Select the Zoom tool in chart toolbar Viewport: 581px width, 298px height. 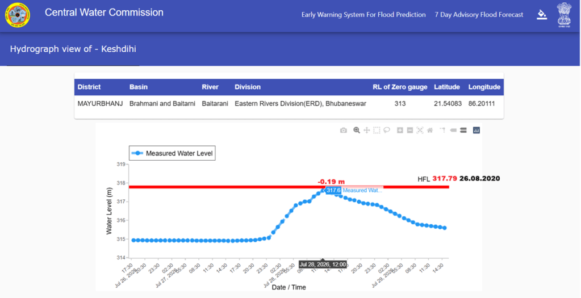357,130
